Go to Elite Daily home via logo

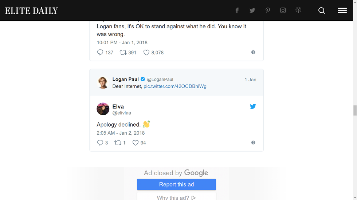pyautogui.click(x=31, y=11)
